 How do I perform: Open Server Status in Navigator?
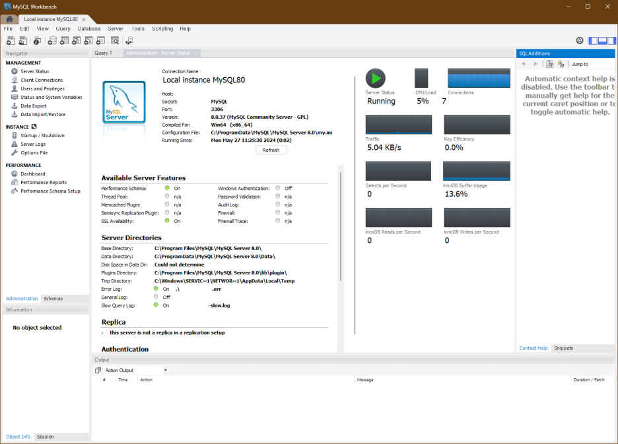pos(35,71)
